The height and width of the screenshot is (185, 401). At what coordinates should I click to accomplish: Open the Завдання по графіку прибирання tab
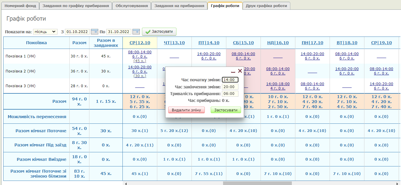click(x=76, y=6)
